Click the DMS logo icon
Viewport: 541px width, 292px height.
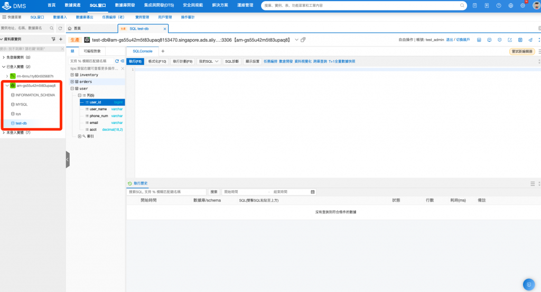click(6, 5)
